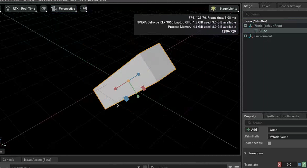Toggle the Instanceable checkbox
Image resolution: width=307 pixels, height=168 pixels.
[269, 143]
